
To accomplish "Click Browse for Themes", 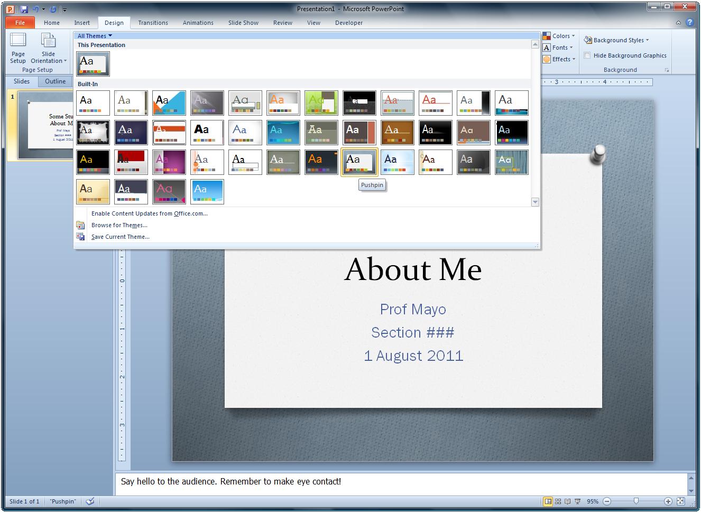I will [x=119, y=225].
